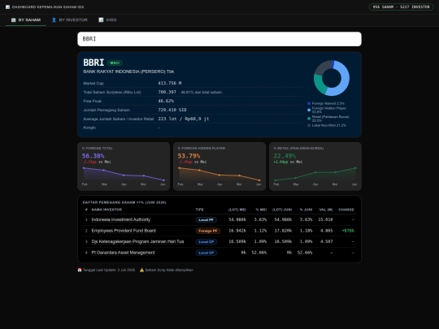
Task: Click Local CP tag in Djs Ketenagakerjaan row
Action: (206, 242)
